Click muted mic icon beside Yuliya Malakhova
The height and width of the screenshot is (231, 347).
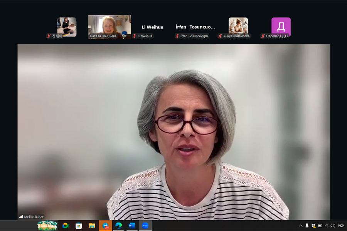[220, 36]
